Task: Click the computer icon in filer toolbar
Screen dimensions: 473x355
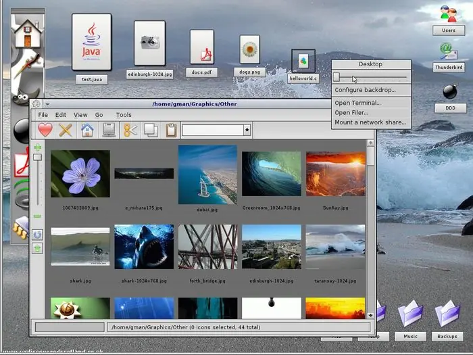Action: (107, 130)
